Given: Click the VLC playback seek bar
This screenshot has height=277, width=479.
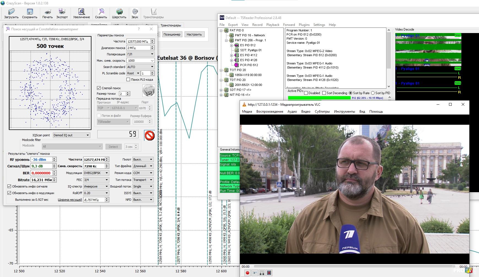Looking at the screenshot, I should pos(353,267).
